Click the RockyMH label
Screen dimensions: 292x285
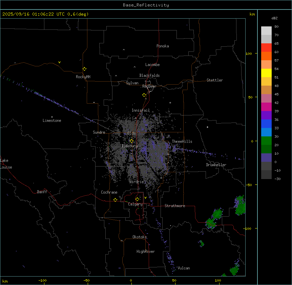point(83,77)
